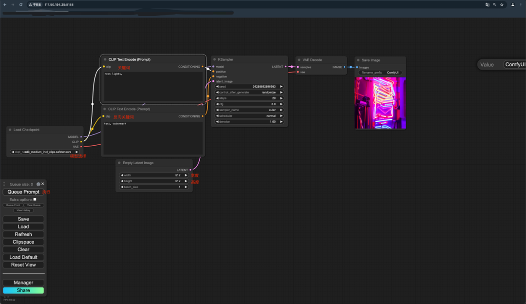Viewport: 526px width, 304px height.
Task: Open the browser profile avatar icon
Action: (x=513, y=4)
